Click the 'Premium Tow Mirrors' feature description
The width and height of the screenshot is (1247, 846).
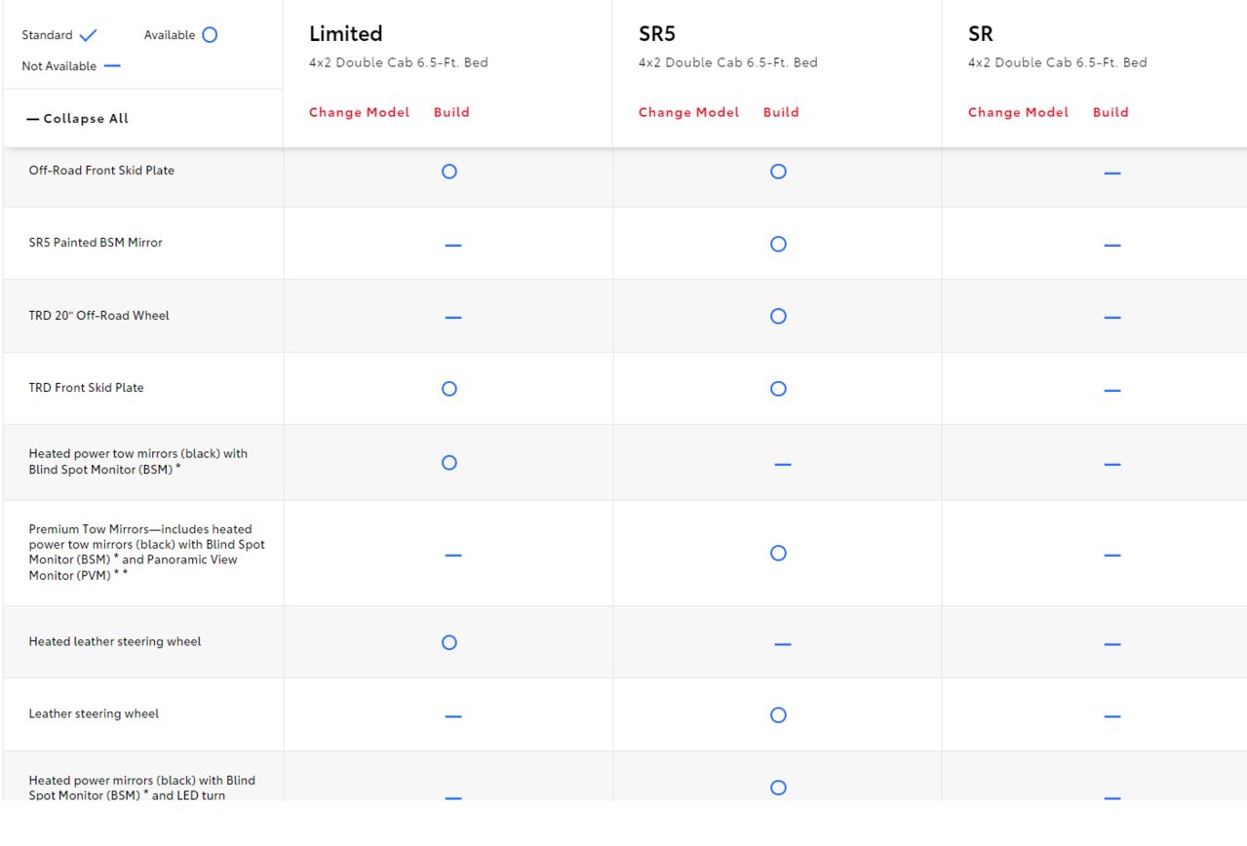[146, 553]
